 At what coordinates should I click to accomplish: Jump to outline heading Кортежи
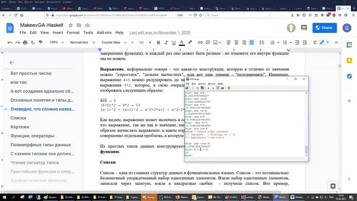pos(20,127)
